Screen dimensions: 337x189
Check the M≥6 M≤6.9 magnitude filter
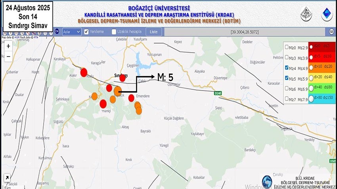(x=287, y=89)
